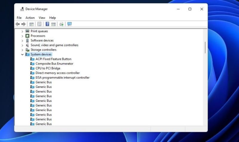Viewport: 239px width, 142px height.
Task: Expand Sound, video and game controllers
Action: coord(22,45)
